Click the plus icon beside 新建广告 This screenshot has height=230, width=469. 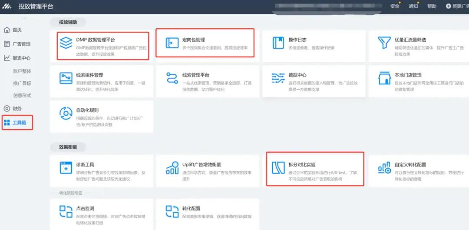(448, 6)
